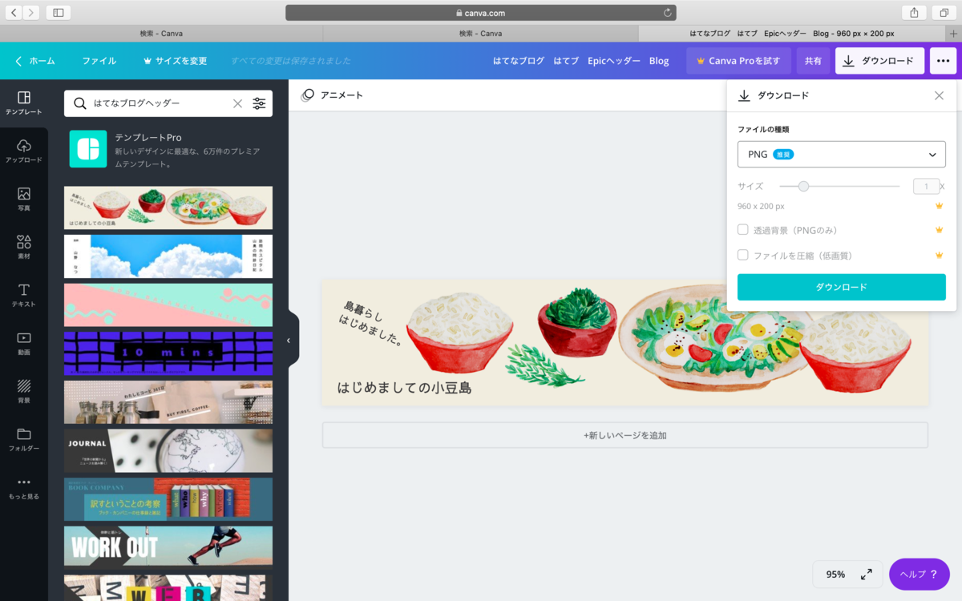Click もっと見る more options icon
Screen dimensions: 962x601
click(24, 482)
